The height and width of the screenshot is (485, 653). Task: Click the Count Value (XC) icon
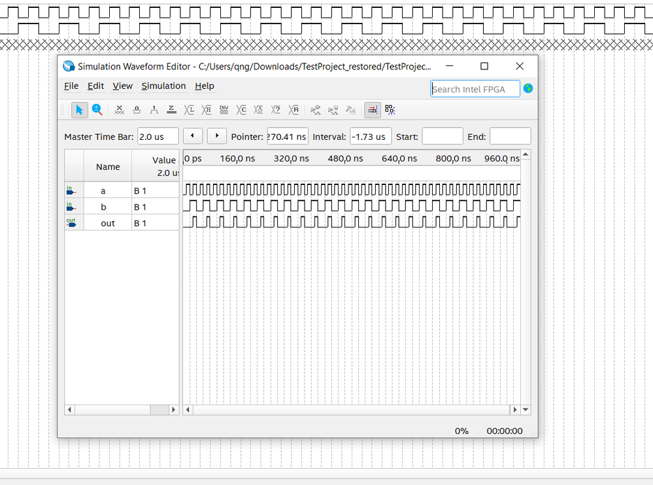click(x=242, y=110)
